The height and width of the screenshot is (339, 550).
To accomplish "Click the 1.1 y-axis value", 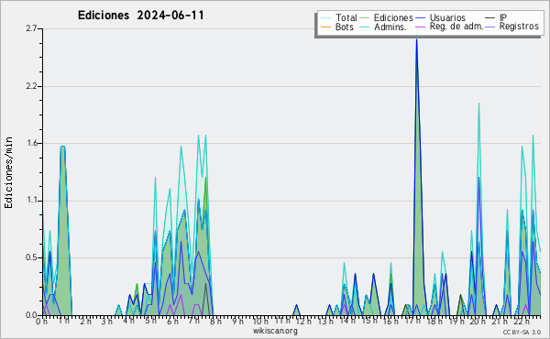I will 31,201.
